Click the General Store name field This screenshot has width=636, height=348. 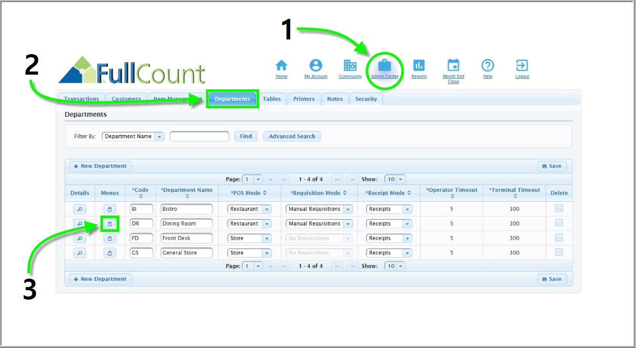(x=187, y=253)
